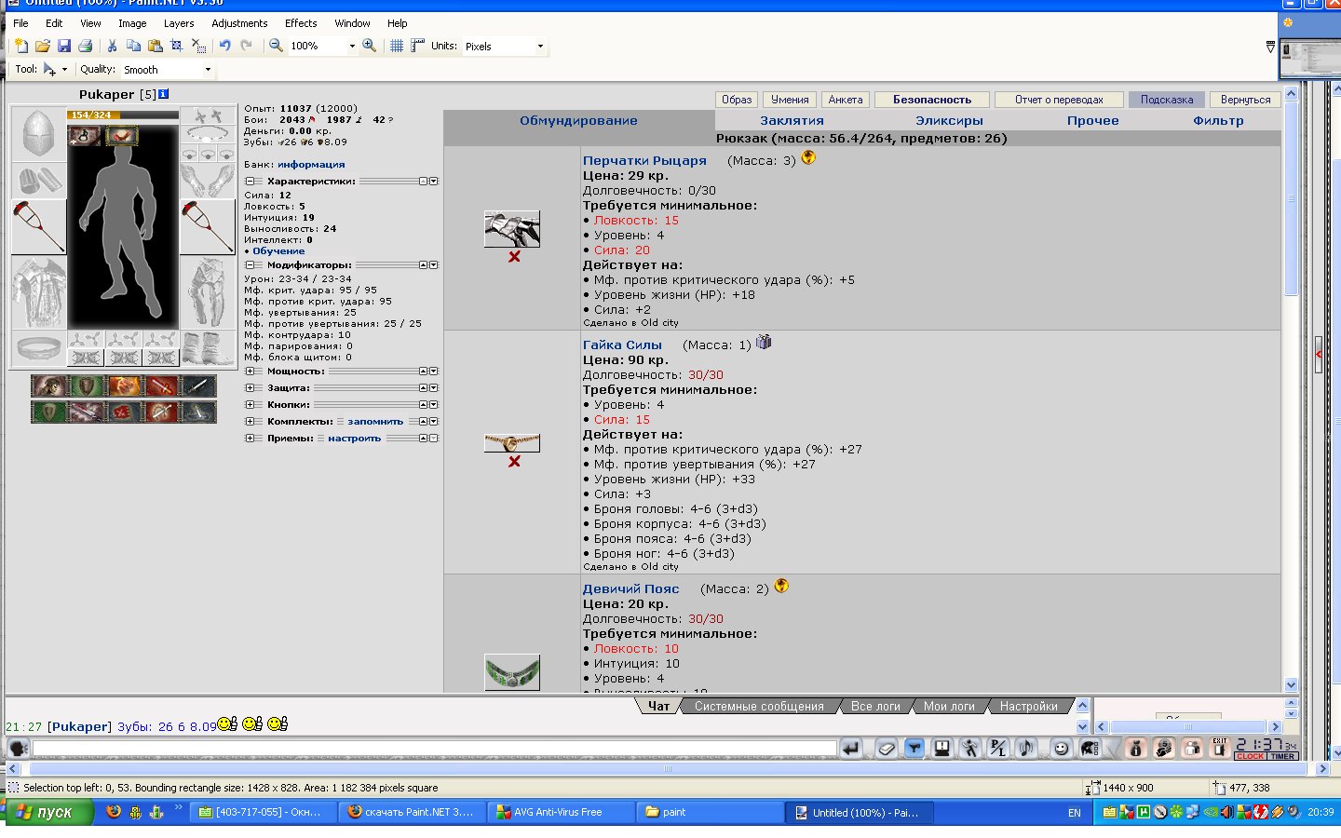Click the P/L icon in chat bar
The width and height of the screenshot is (1341, 838).
[x=998, y=748]
